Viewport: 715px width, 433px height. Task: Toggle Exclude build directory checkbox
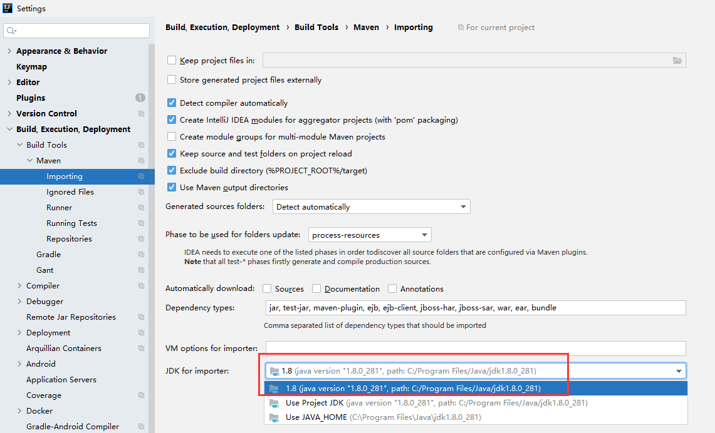click(172, 170)
